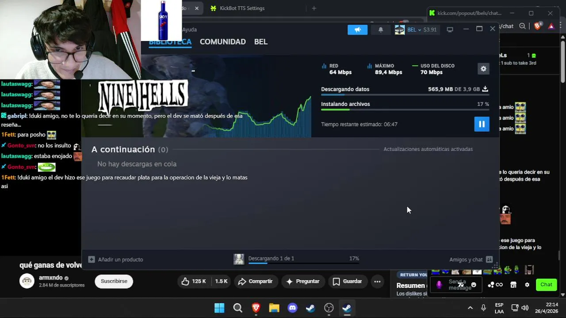Open the COMUNIDAD tab in Steam
The height and width of the screenshot is (318, 566).
223,42
